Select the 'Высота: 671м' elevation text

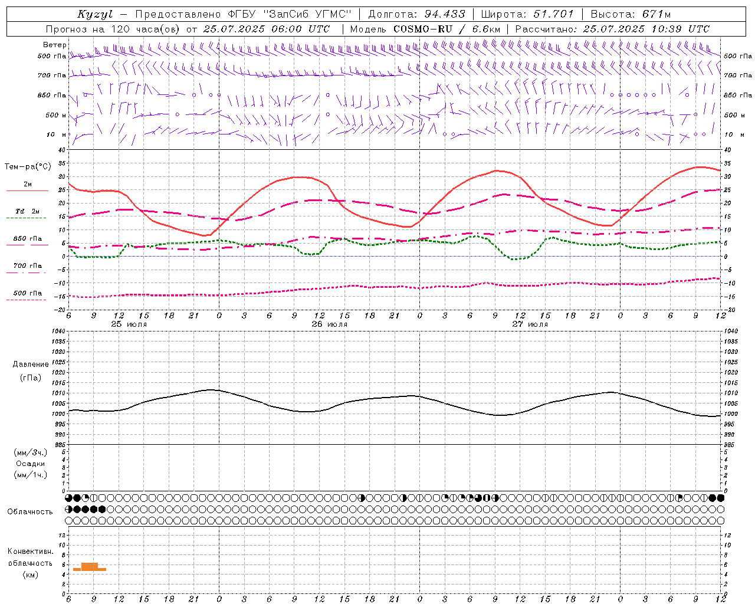point(631,14)
